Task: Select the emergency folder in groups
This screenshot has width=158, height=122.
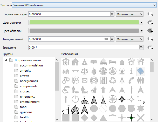Action: click(28, 97)
